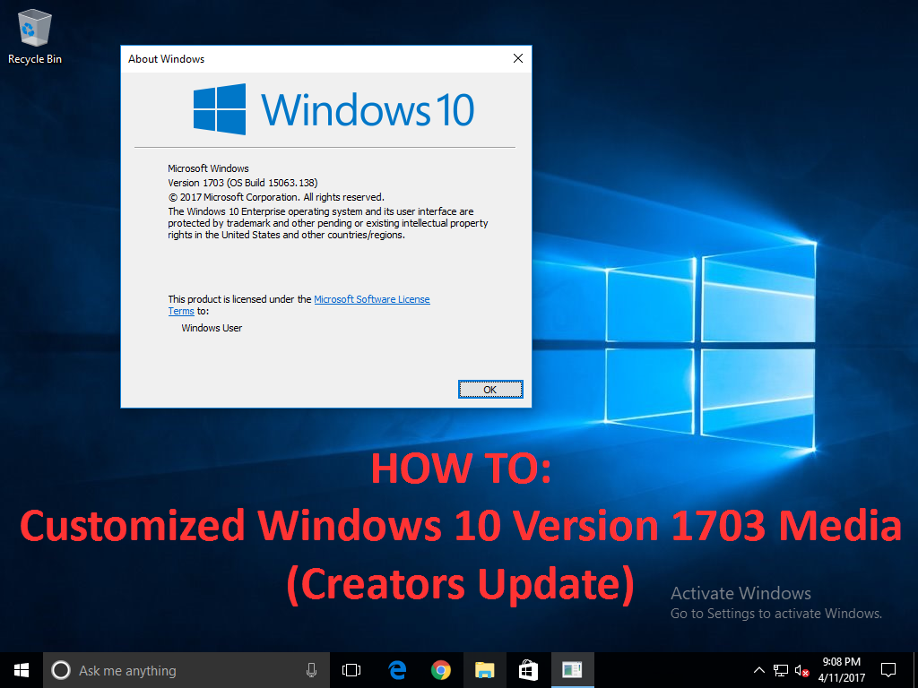Click the Version 1703 build text
The width and height of the screenshot is (918, 688).
pyautogui.click(x=242, y=183)
